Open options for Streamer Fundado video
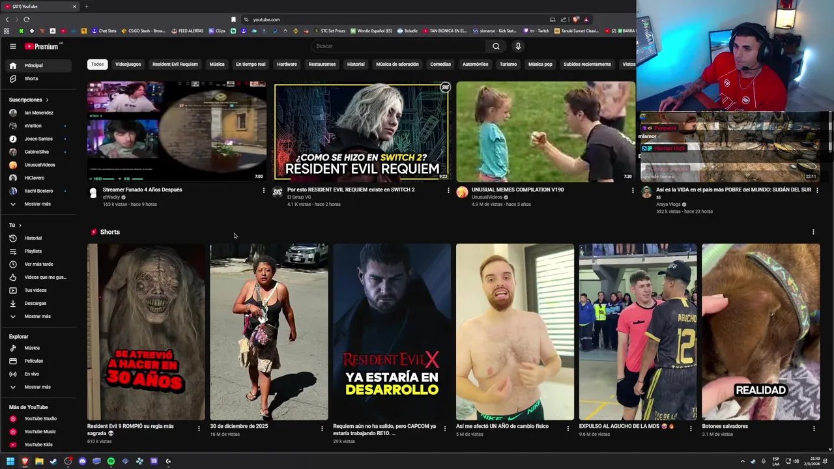The height and width of the screenshot is (469, 834). 264,190
